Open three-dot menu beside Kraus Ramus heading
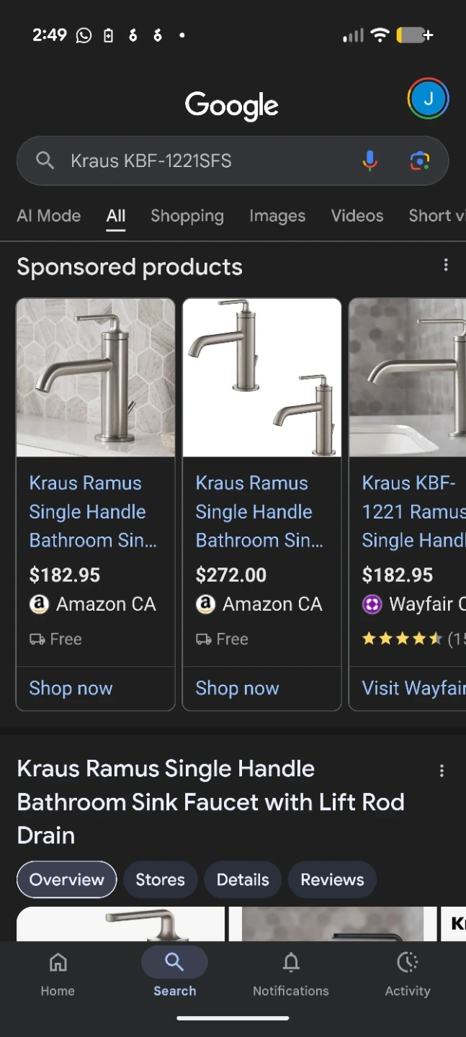 [x=442, y=771]
